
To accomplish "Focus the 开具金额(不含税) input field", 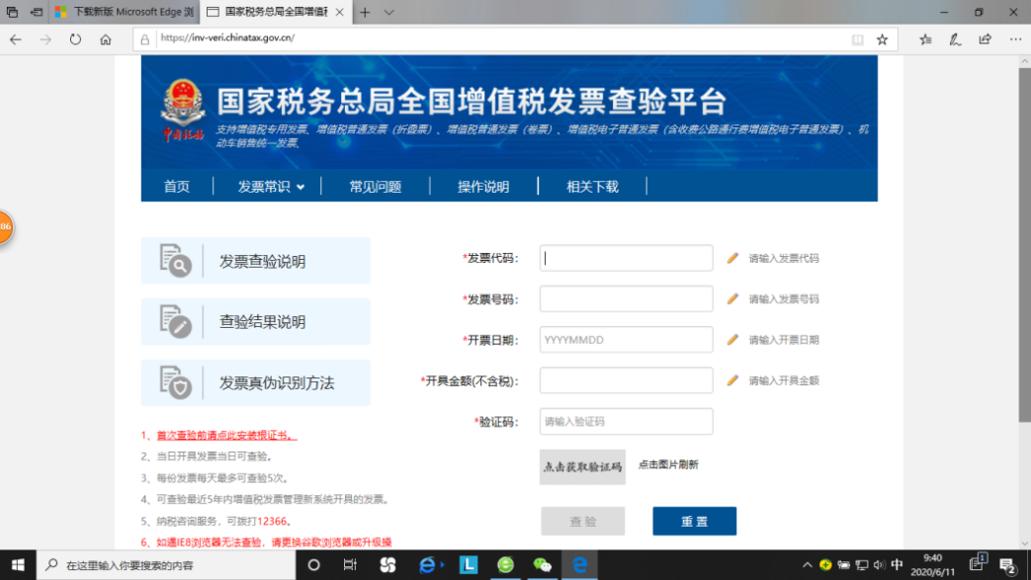I will coord(626,380).
